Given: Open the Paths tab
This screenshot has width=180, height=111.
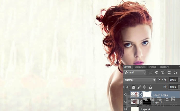Looking at the screenshot, I should point(152,67).
